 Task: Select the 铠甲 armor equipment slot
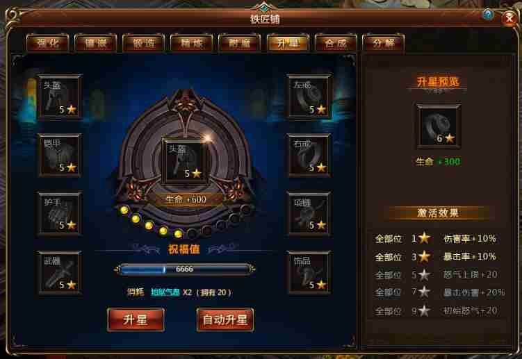point(60,155)
